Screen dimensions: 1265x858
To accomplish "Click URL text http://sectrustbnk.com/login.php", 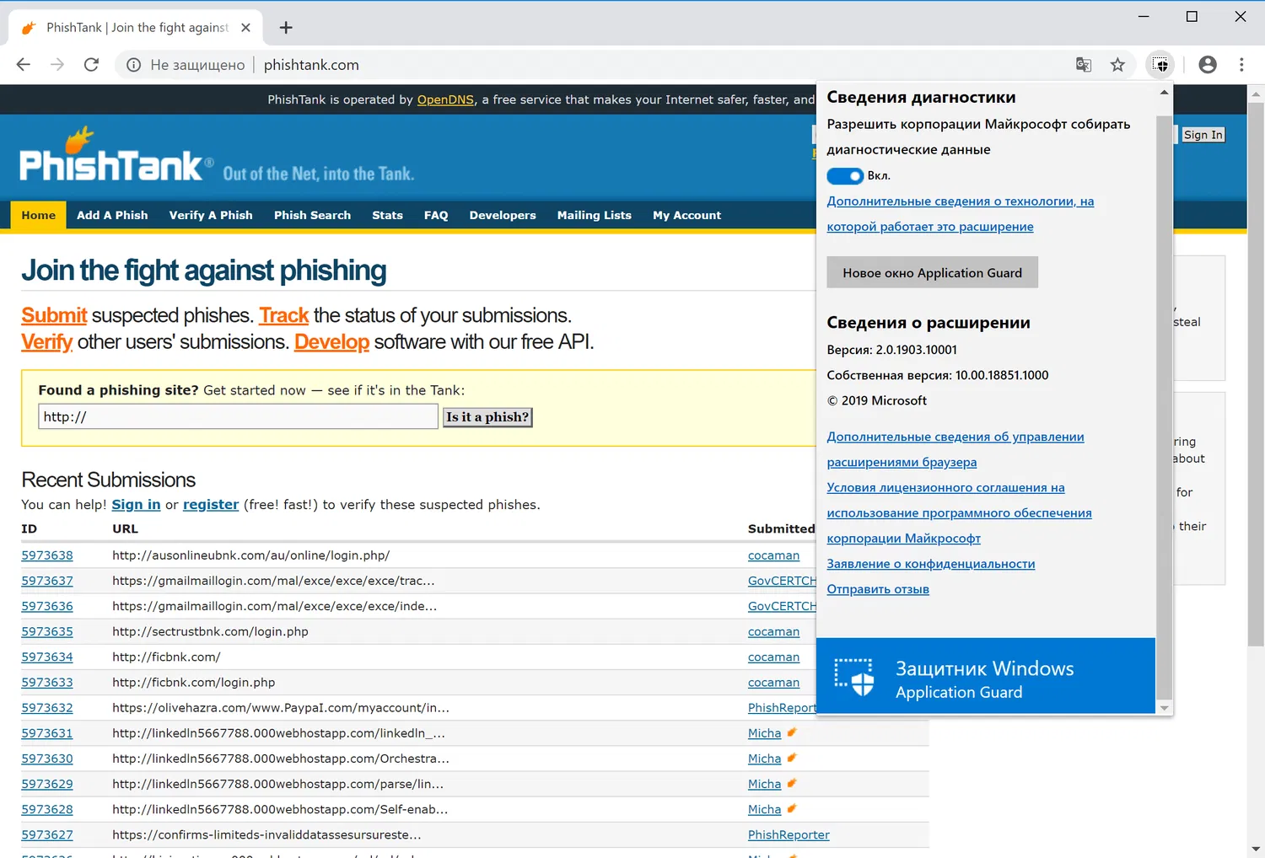I will coord(210,631).
